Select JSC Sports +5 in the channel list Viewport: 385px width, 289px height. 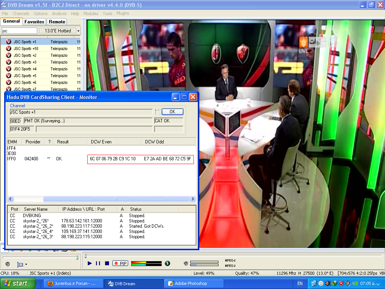pos(41,76)
